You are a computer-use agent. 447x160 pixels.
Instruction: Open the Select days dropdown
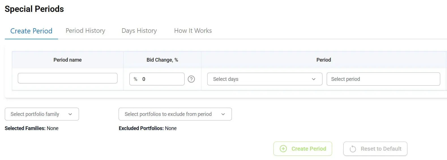coord(264,79)
